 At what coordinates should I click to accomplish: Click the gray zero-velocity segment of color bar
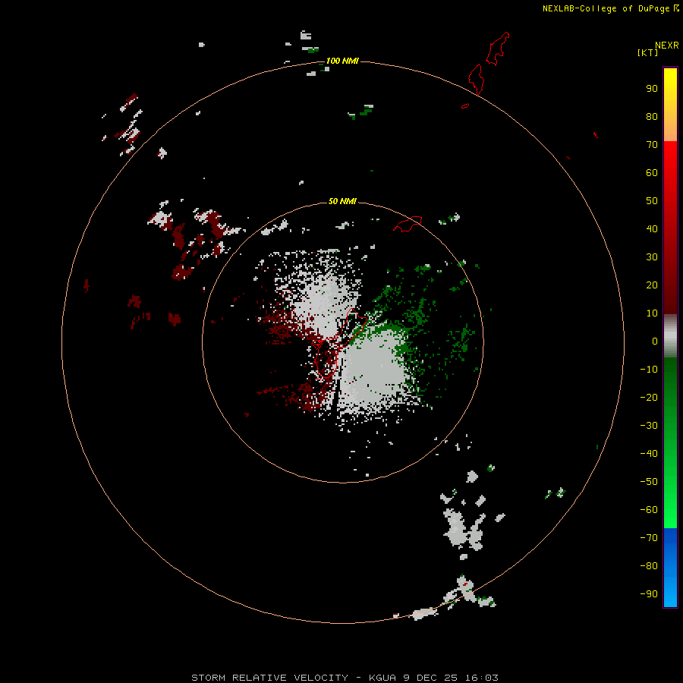pos(670,336)
